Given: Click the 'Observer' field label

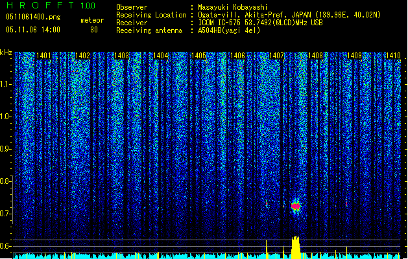Looking at the screenshot, I should click(x=132, y=7).
